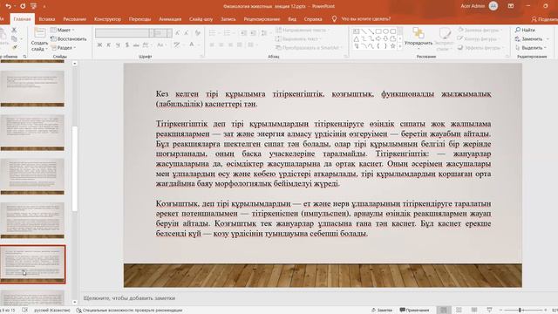Screen dimensions: 558x314
Task: Click the Format Painter brush icon
Action: click(14, 47)
